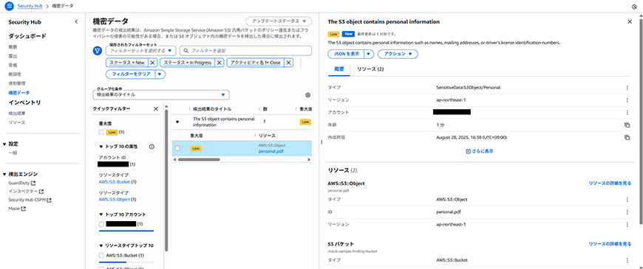The image size is (643, 269).
Task: Switch to the 概要 tab
Action: point(339,69)
